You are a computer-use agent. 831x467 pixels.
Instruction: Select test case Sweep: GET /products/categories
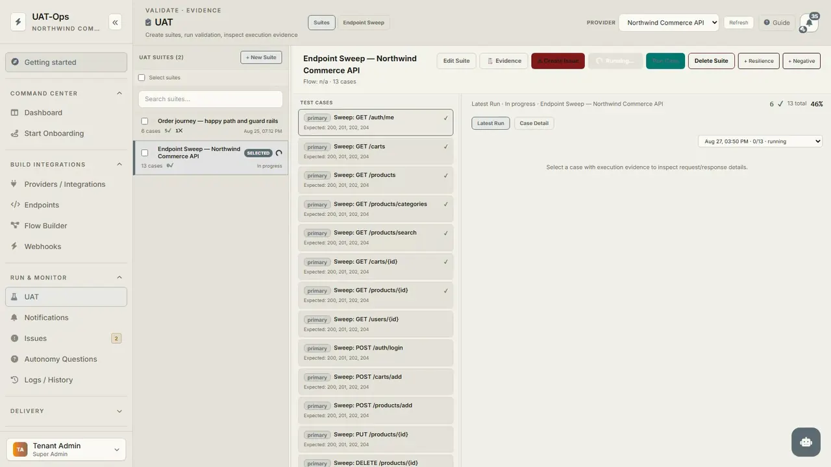(376, 209)
